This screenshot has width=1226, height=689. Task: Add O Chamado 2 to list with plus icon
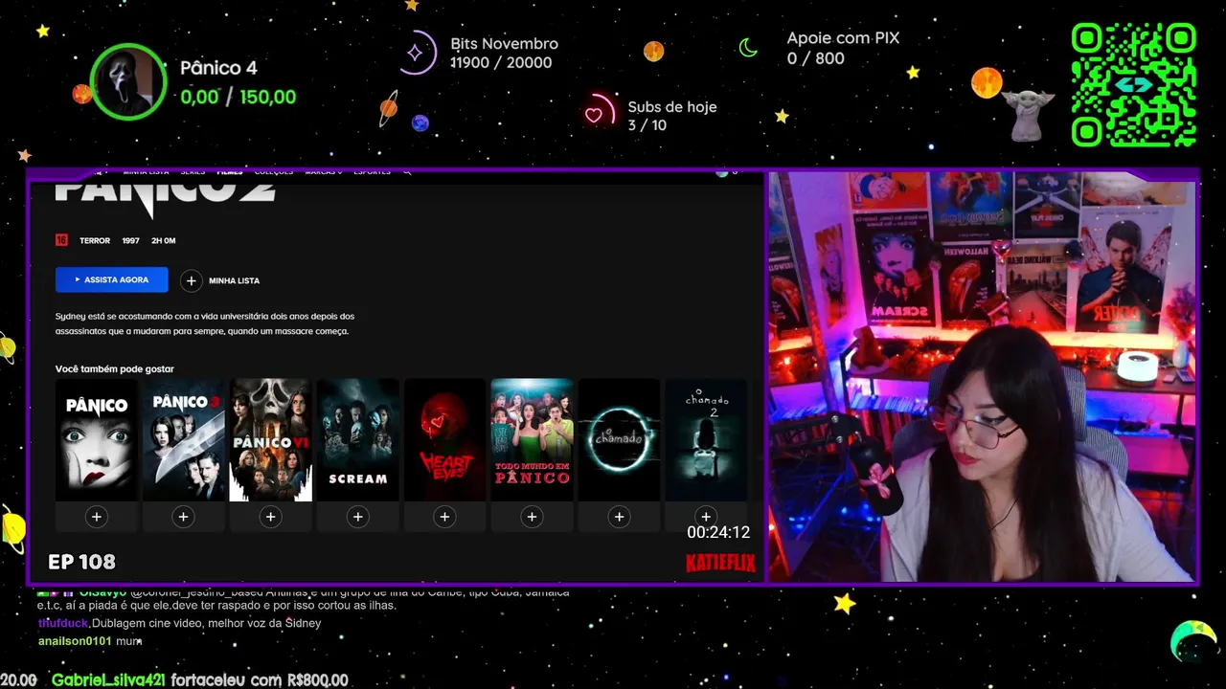tap(706, 517)
